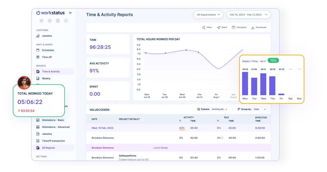The height and width of the screenshot is (172, 327).
Task: Go to Attendance - Advanced report
Action: (56, 127)
